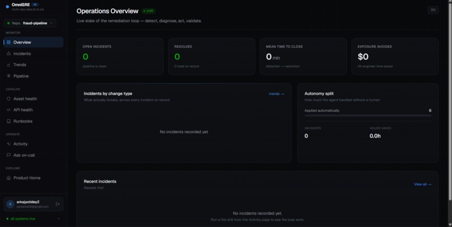Screen dimensions: 452x227
Task: Open the Pipeline page via its icon
Action: (8, 76)
